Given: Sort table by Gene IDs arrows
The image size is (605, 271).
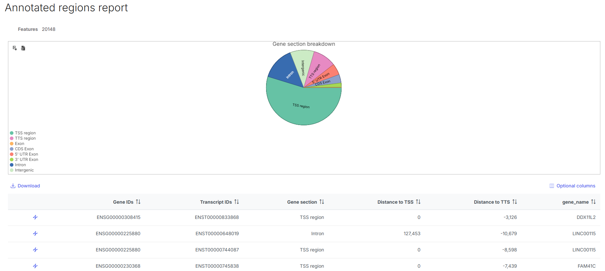Looking at the screenshot, I should (138, 202).
